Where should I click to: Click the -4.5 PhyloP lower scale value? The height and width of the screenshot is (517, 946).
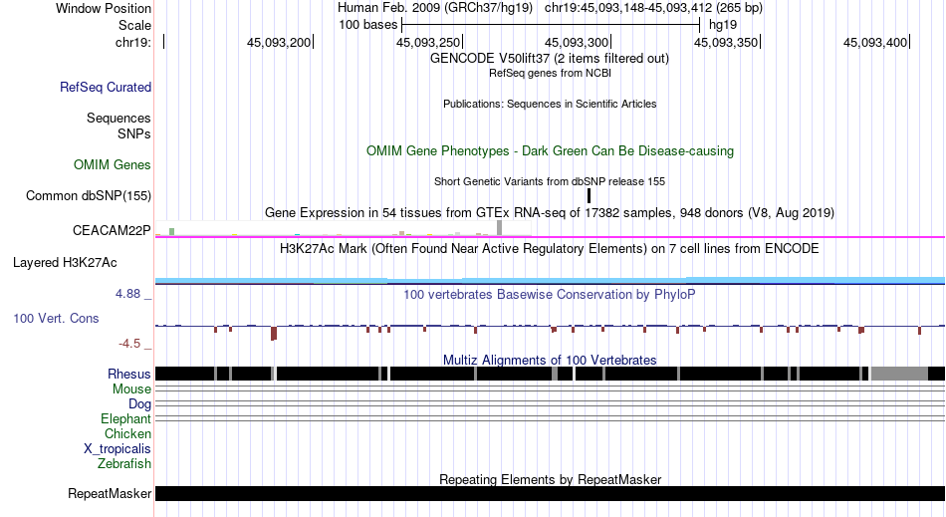pos(129,344)
